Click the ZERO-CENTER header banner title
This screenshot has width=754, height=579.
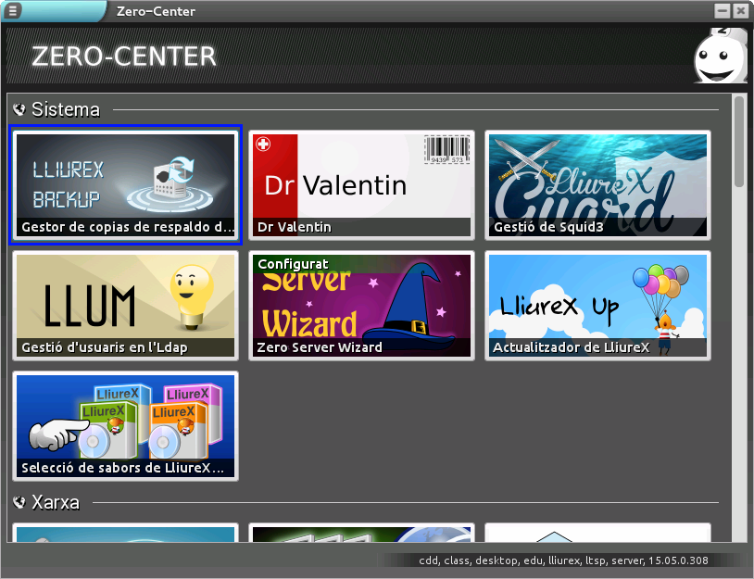[123, 57]
